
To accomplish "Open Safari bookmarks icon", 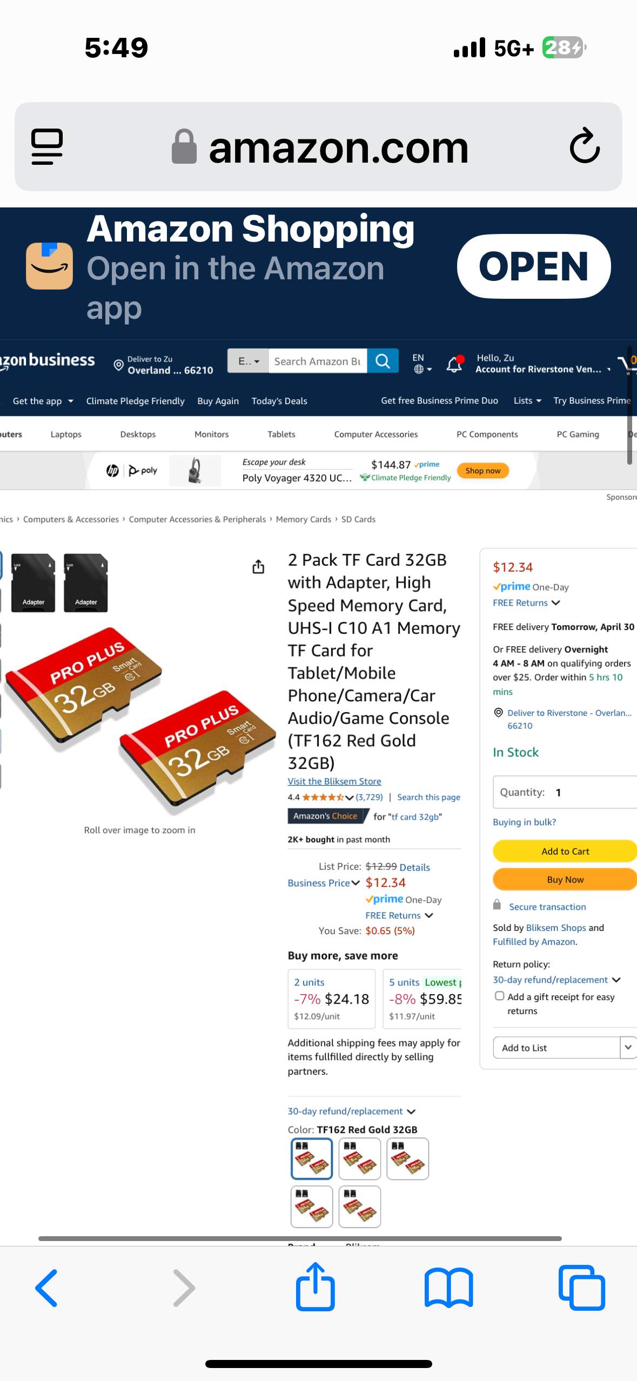I will [x=448, y=1288].
